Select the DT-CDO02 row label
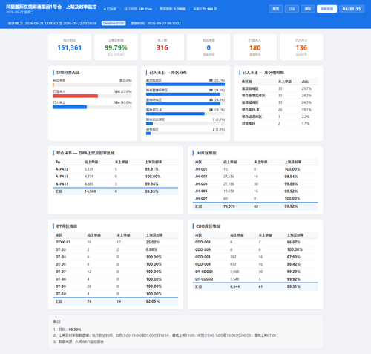Screen dimensions: 371x354 tap(204, 279)
